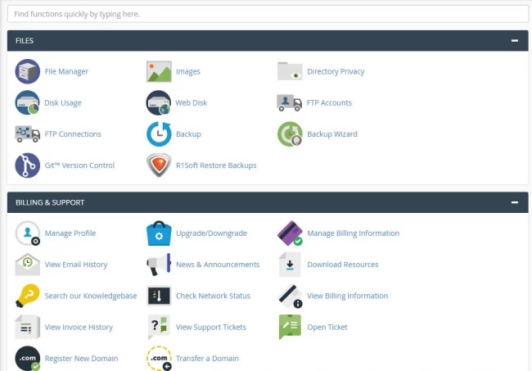Open the Images landscape icon
Screen dimensions: 532x371
pos(159,71)
